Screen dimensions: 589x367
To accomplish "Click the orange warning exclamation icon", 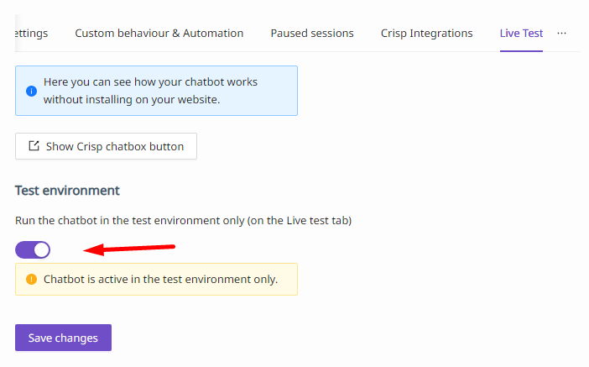I will click(31, 280).
